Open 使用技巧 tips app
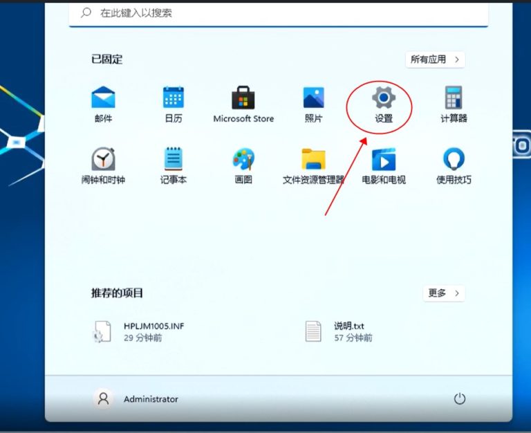The height and width of the screenshot is (433, 531). click(454, 166)
